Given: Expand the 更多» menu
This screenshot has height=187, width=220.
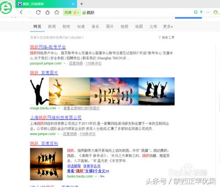Looking at the screenshot, I should tap(168, 26).
